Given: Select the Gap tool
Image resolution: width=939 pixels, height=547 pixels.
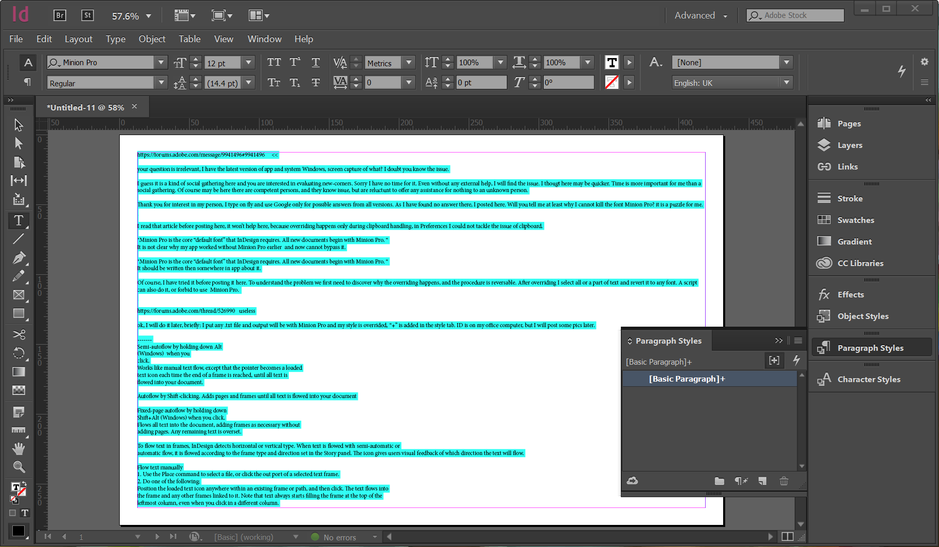Looking at the screenshot, I should click(x=19, y=180).
